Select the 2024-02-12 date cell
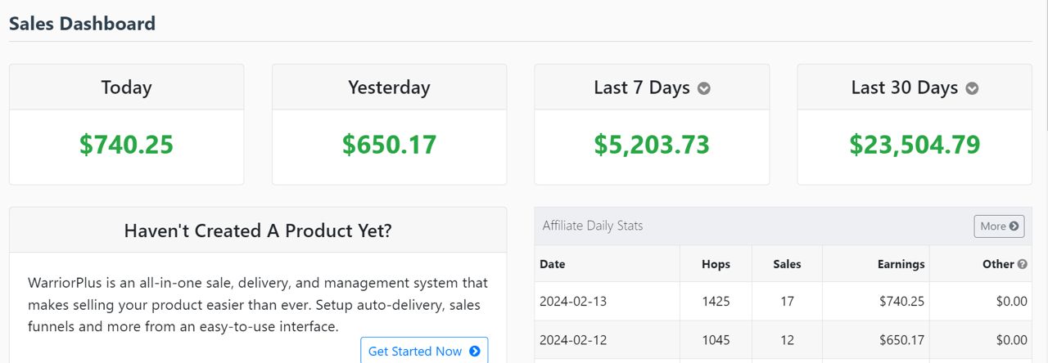This screenshot has width=1048, height=363. tap(608, 339)
